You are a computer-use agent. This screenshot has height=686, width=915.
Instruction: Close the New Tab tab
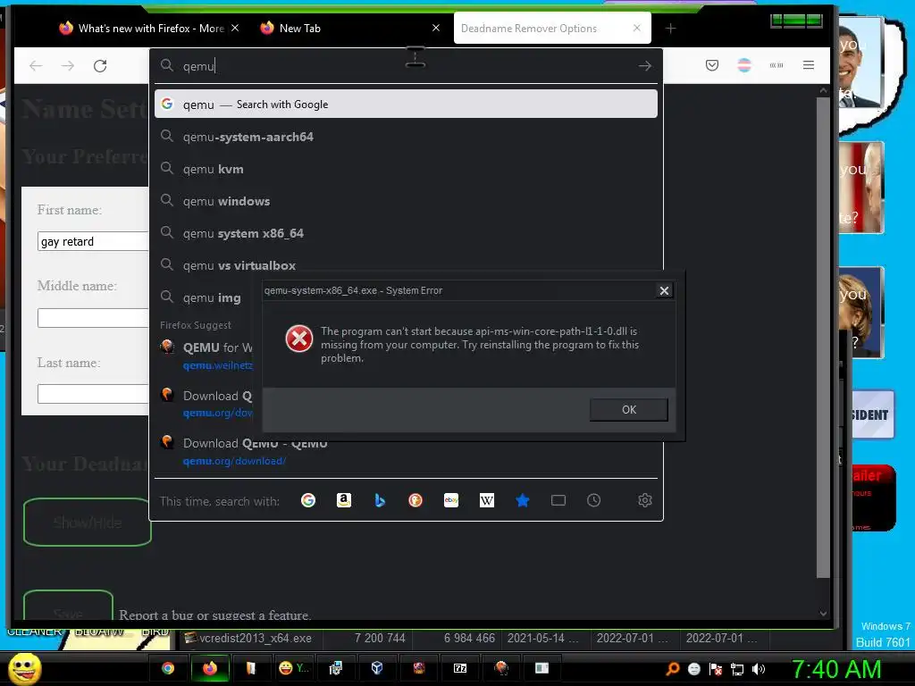[x=436, y=28]
